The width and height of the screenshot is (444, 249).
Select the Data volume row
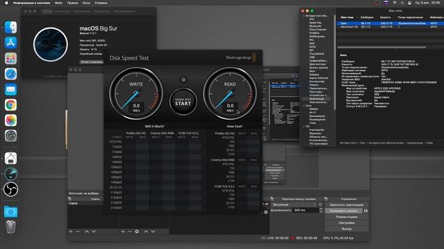[x=390, y=24]
